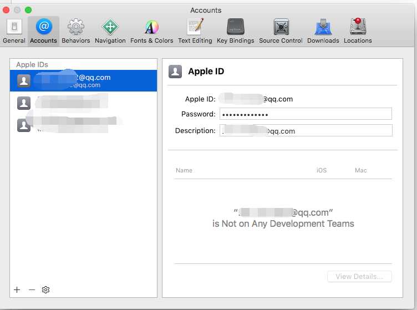Open Behaviors gear preferences
The height and width of the screenshot is (310, 417).
tap(76, 31)
